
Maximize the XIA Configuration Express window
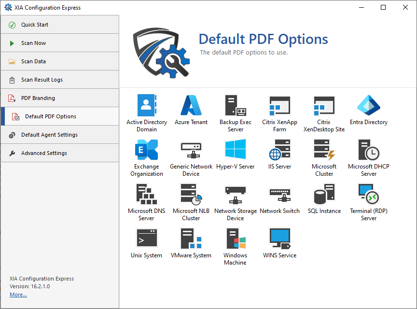click(383, 7)
